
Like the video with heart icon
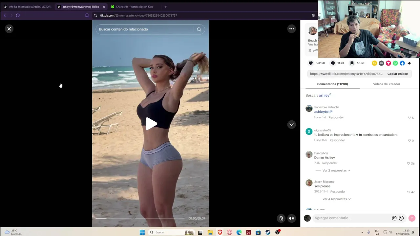click(x=311, y=63)
